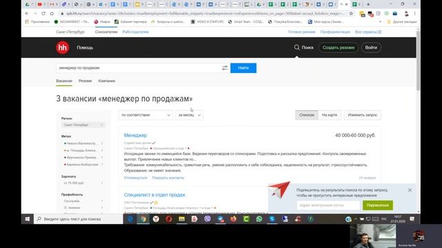
Task: Open 'Помощь' in the black header
Action: point(85,48)
